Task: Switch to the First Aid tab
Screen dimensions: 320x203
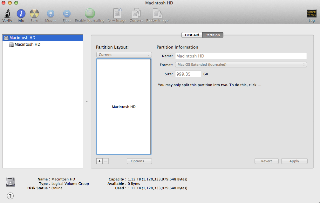Action: [x=192, y=35]
